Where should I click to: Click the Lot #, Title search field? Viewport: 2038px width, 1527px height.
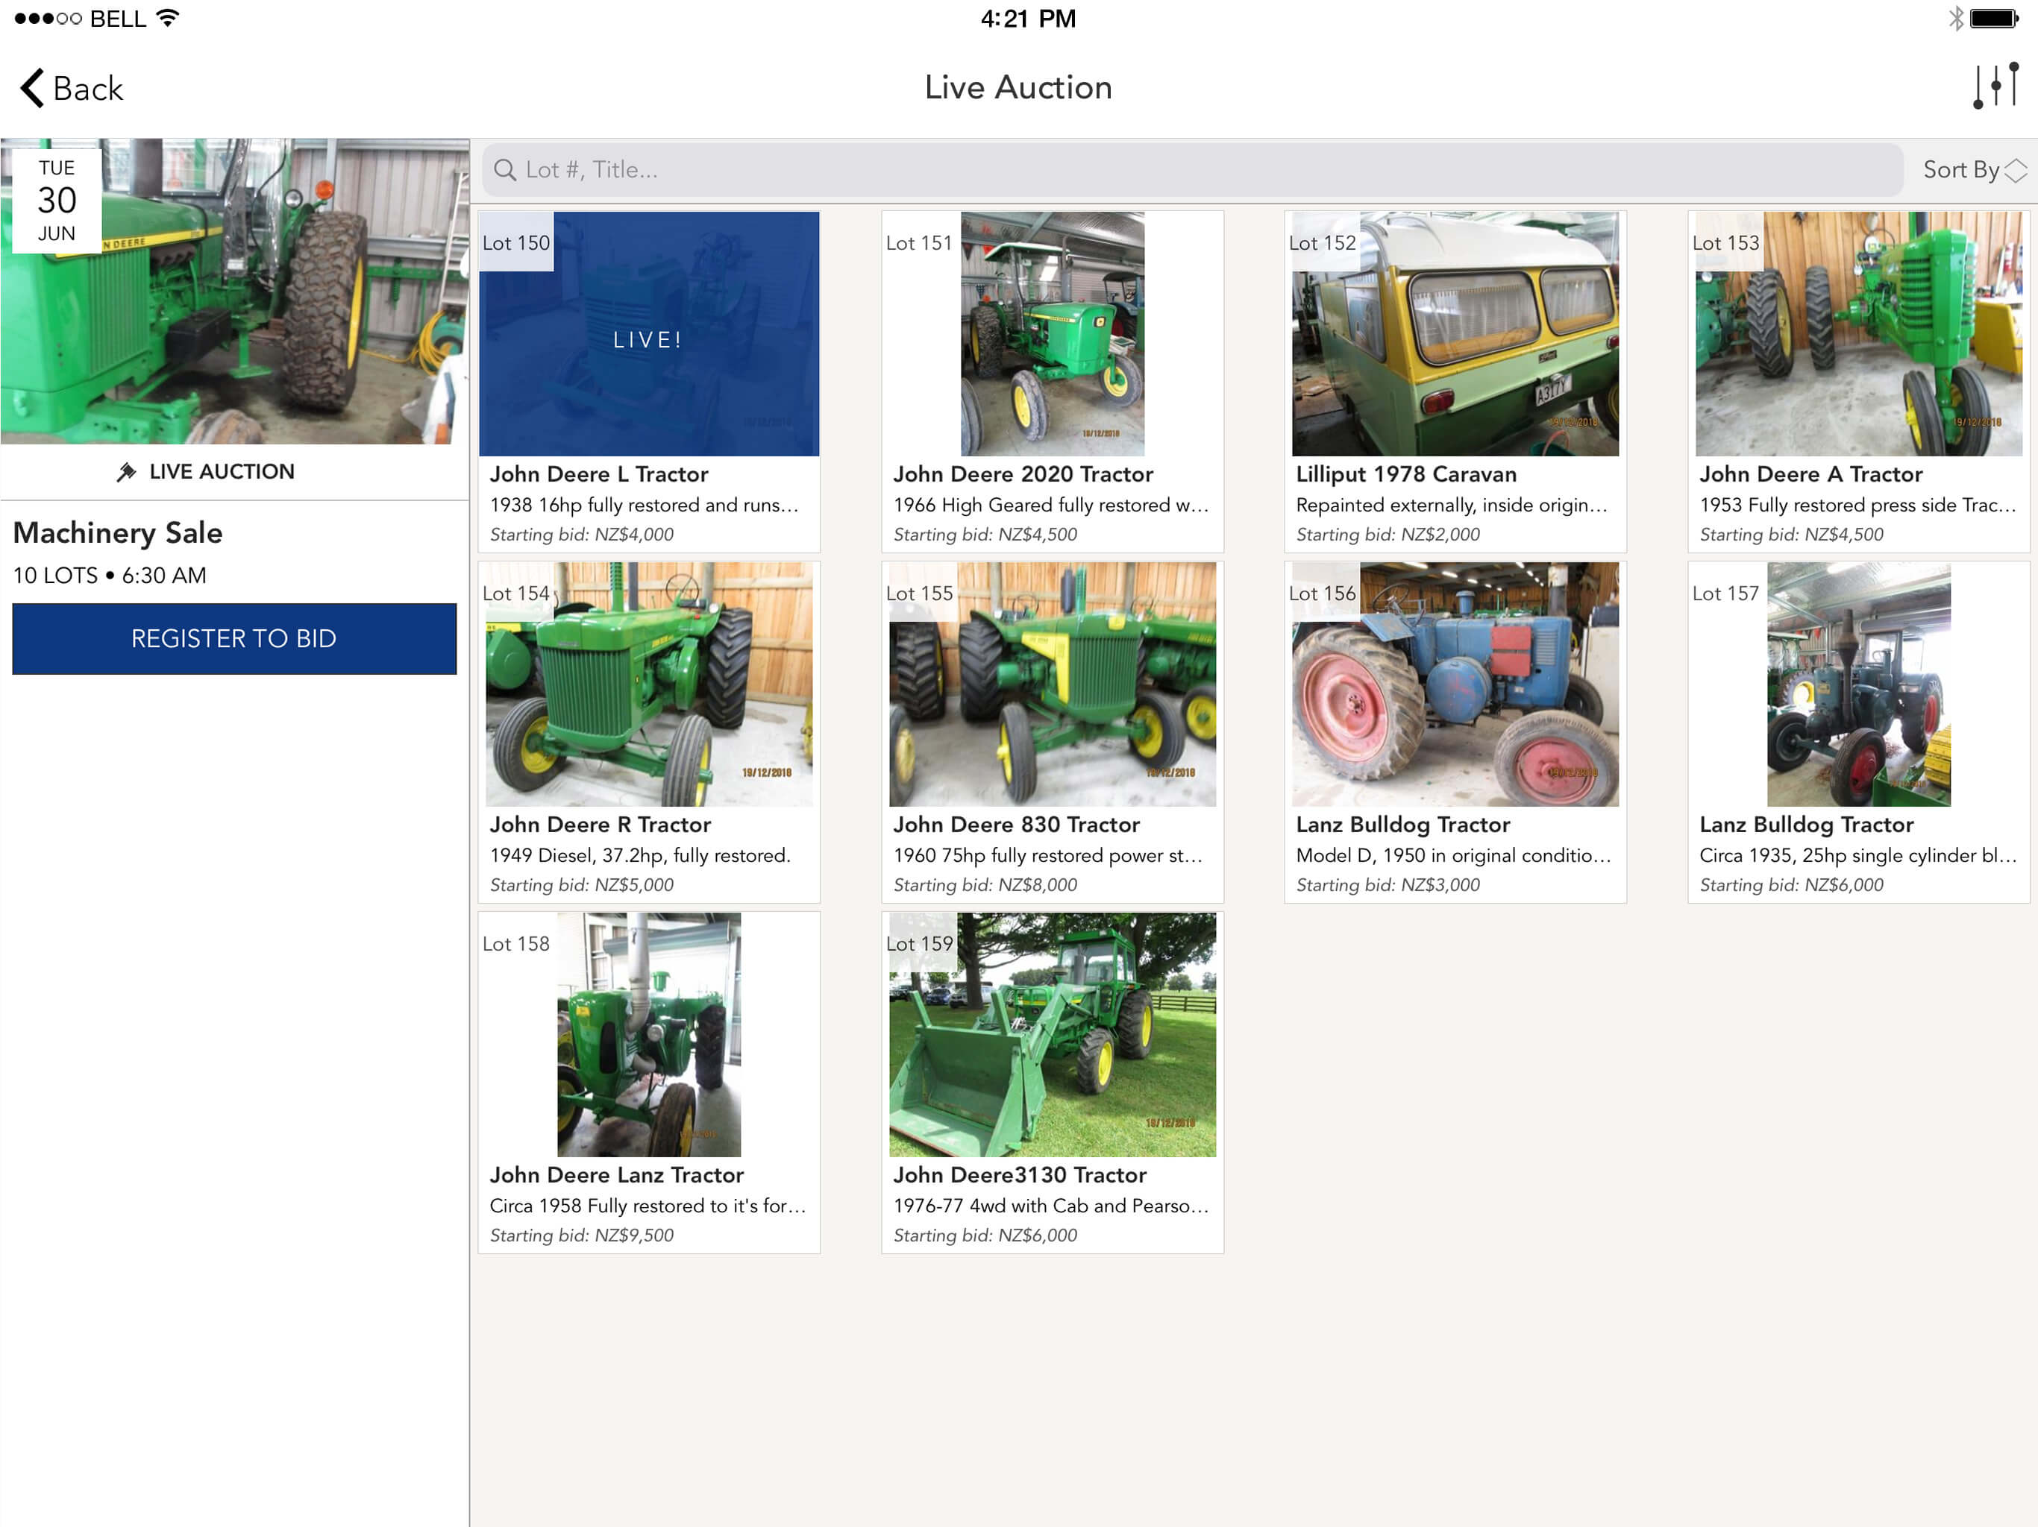click(x=1192, y=169)
